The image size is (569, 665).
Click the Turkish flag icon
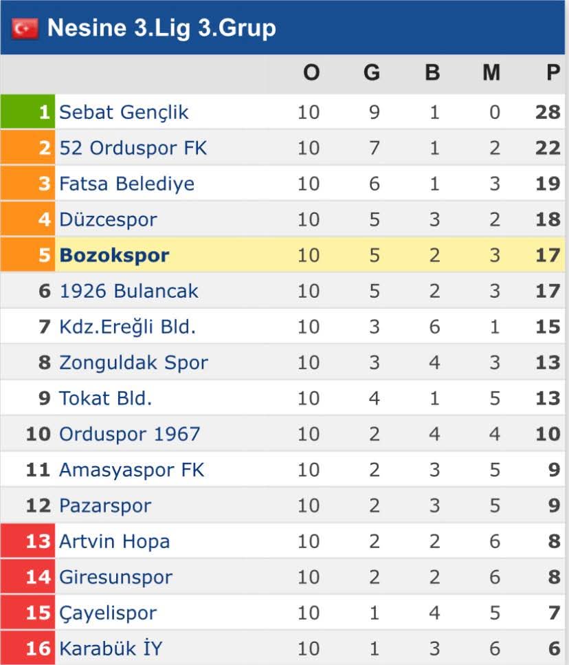coord(25,28)
